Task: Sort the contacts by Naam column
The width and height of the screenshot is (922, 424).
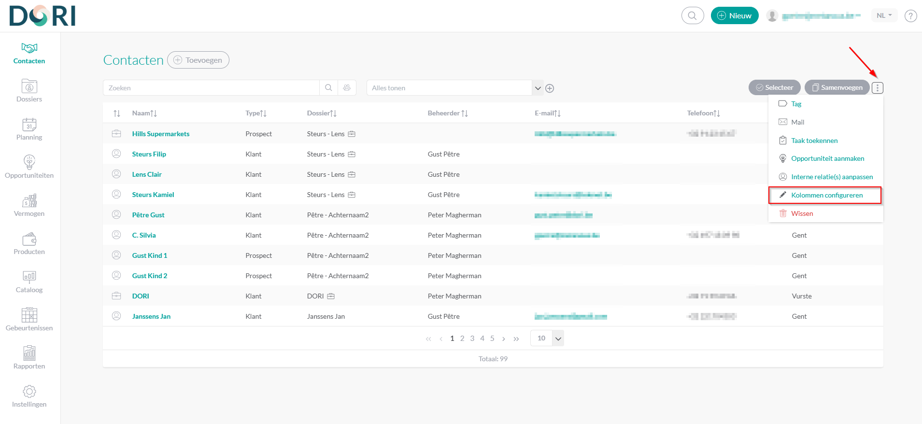Action: pyautogui.click(x=144, y=113)
